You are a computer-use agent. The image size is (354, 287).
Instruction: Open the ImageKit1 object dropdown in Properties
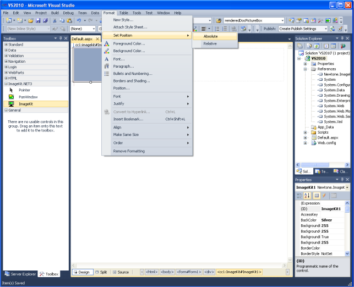347,187
